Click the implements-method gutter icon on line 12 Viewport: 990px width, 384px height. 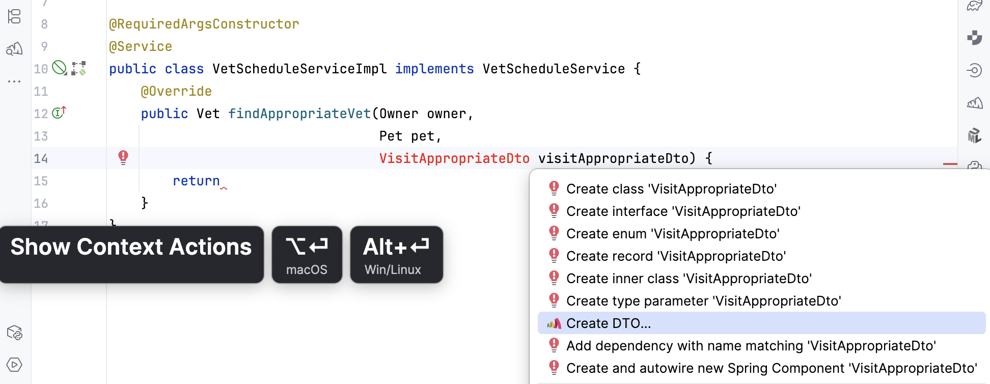pyautogui.click(x=59, y=113)
